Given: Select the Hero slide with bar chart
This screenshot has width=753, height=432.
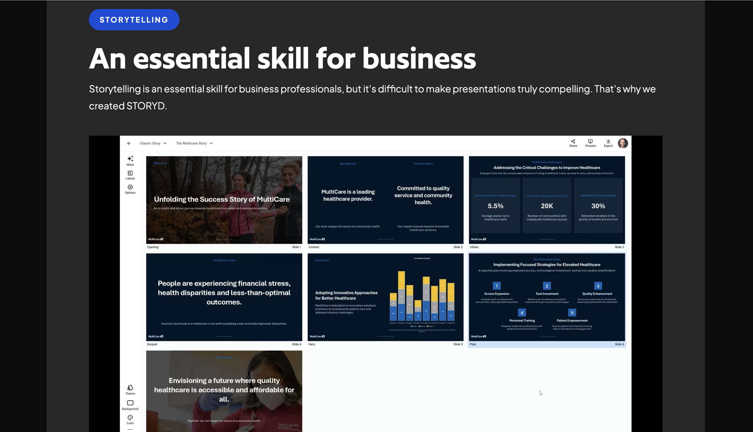Looking at the screenshot, I should (x=385, y=297).
